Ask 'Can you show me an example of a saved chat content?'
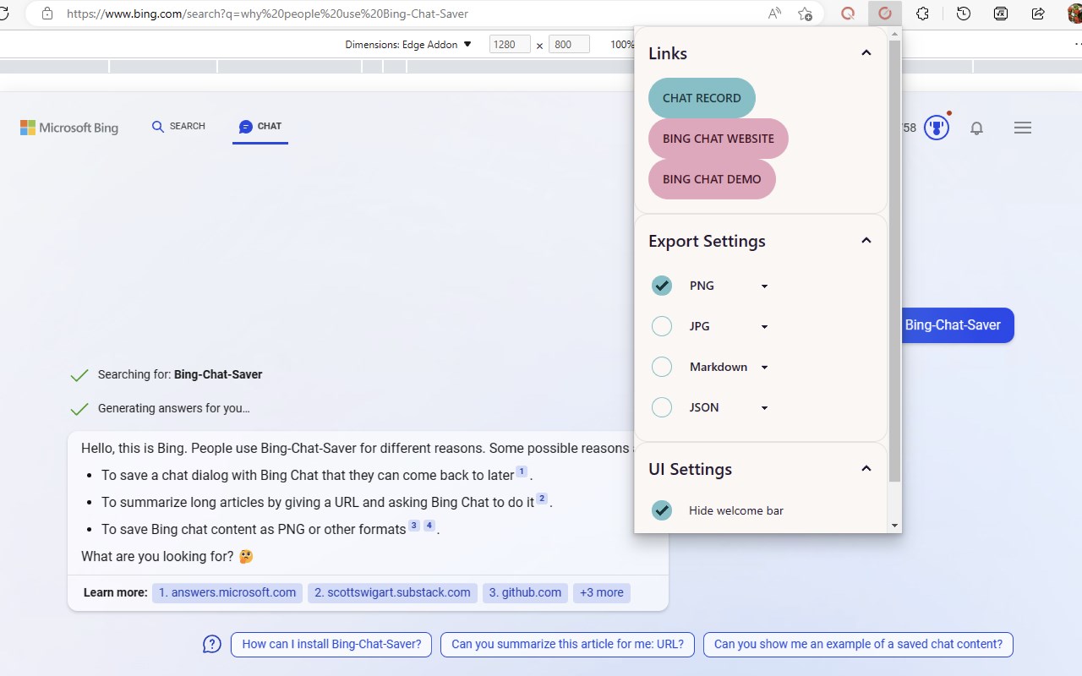 [x=858, y=644]
